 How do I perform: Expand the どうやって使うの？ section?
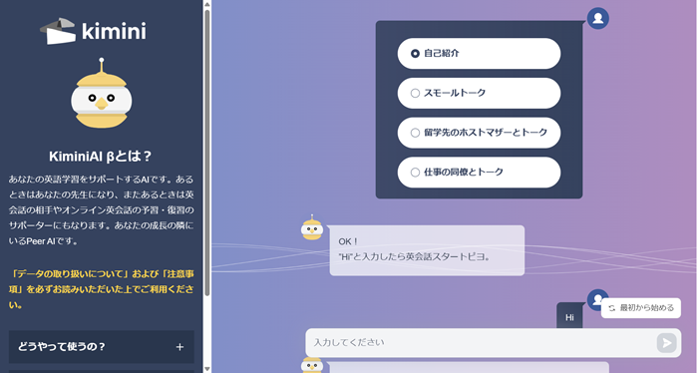pos(102,347)
